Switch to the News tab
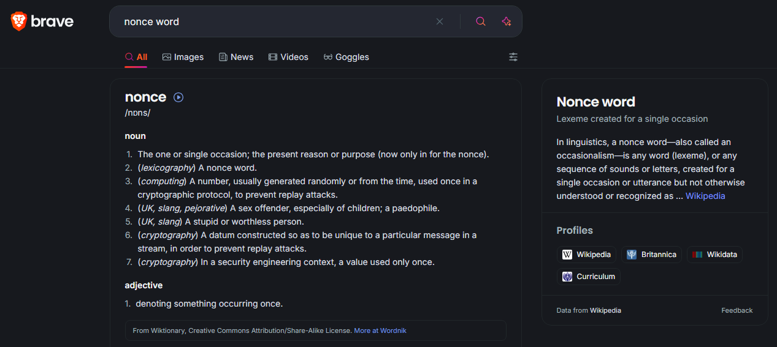Viewport: 777px width, 347px height. [x=236, y=57]
